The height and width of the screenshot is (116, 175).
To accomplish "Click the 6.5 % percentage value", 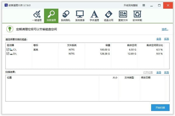I will tap(159, 50).
